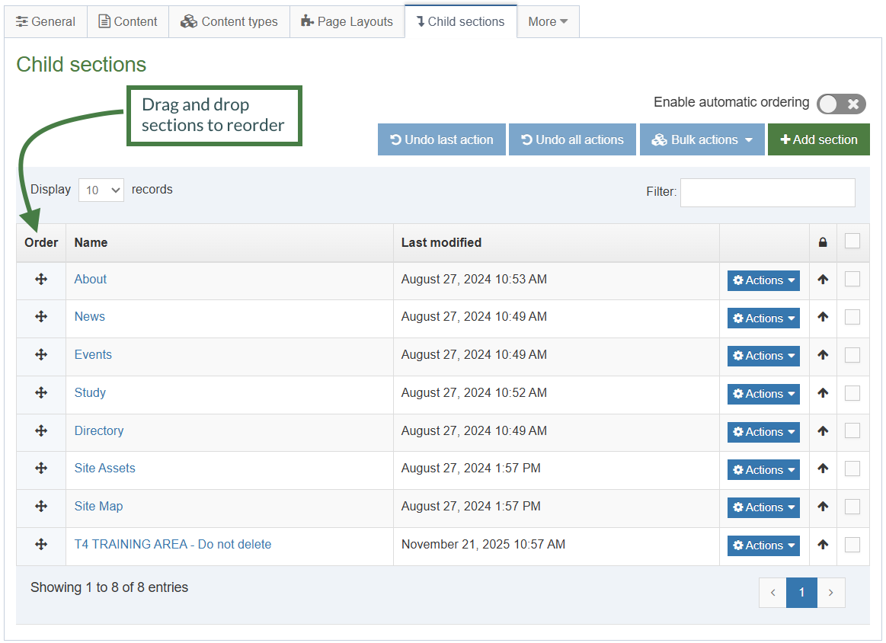This screenshot has width=886, height=643.
Task: Open the Display records count dropdown
Action: click(101, 190)
